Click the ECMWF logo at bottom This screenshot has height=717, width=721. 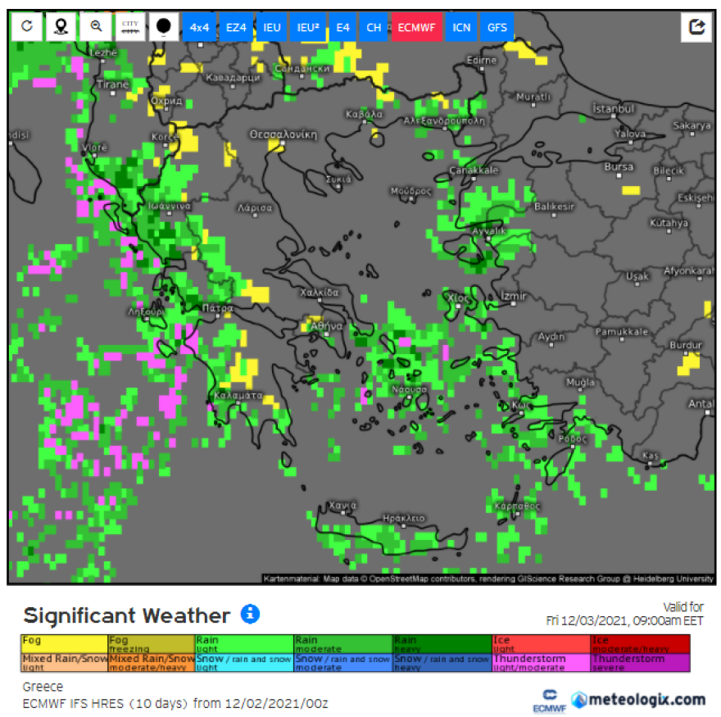[545, 699]
